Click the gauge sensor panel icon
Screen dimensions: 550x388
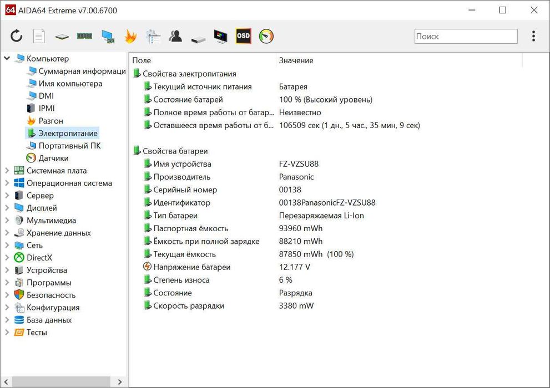click(266, 37)
